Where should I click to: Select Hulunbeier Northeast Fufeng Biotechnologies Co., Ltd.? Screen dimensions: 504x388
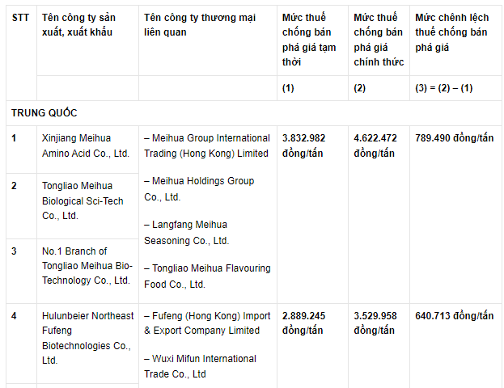coord(87,338)
